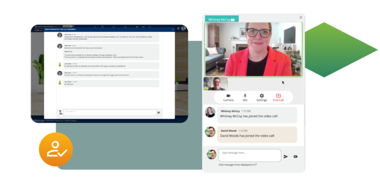
Task: Send the chat message arrow icon
Action: [x=286, y=157]
